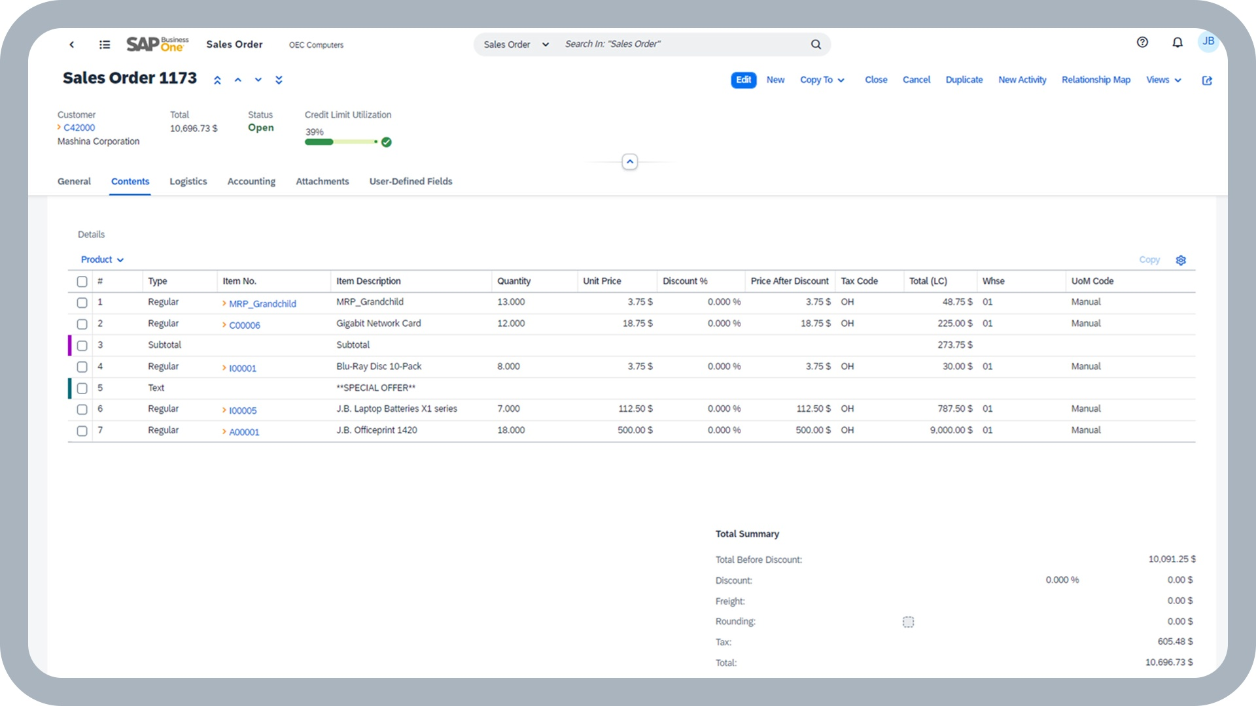Screen dimensions: 1256x706
Task: Click link arrow beside I00005 item
Action: point(224,411)
